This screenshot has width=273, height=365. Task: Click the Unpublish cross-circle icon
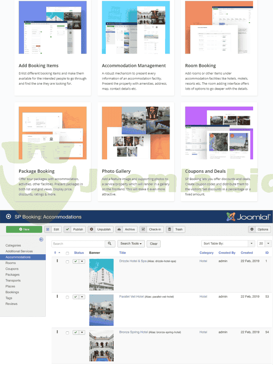click(91, 229)
